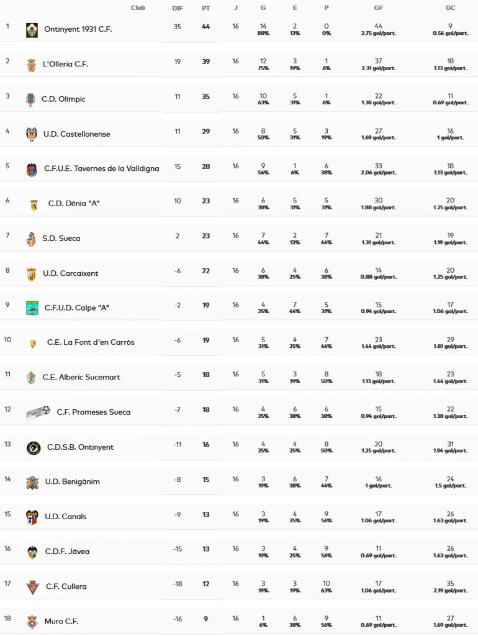This screenshot has height=636, width=478.
Task: Open the C.D. Dénia "A" team link
Action: point(74,204)
